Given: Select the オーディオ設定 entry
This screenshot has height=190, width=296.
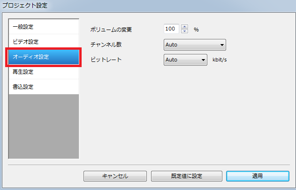Looking at the screenshot, I should (x=44, y=57).
